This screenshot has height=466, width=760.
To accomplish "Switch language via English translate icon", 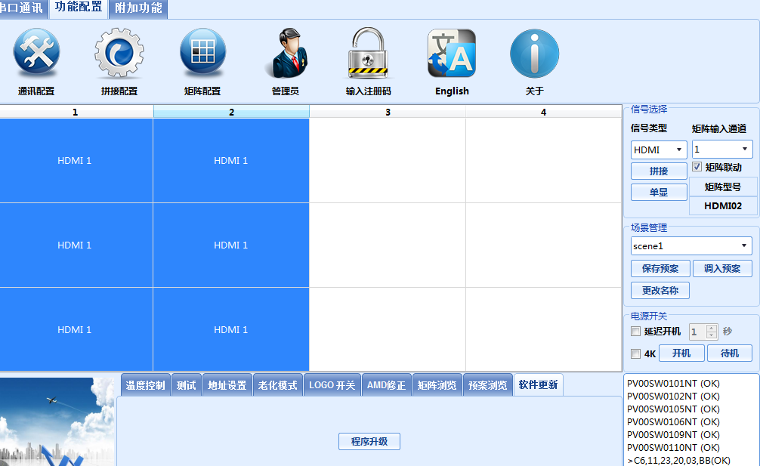I will [452, 54].
